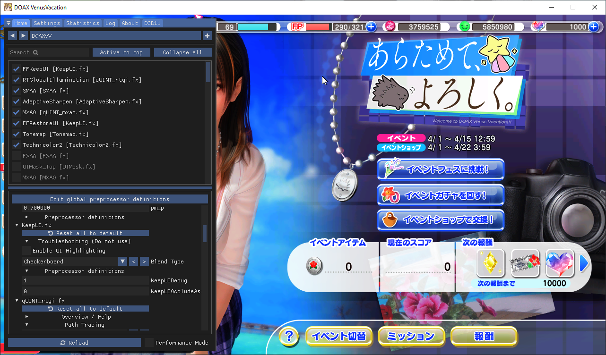Go to the next preset with right arrow
This screenshot has width=606, height=355.
pyautogui.click(x=23, y=35)
